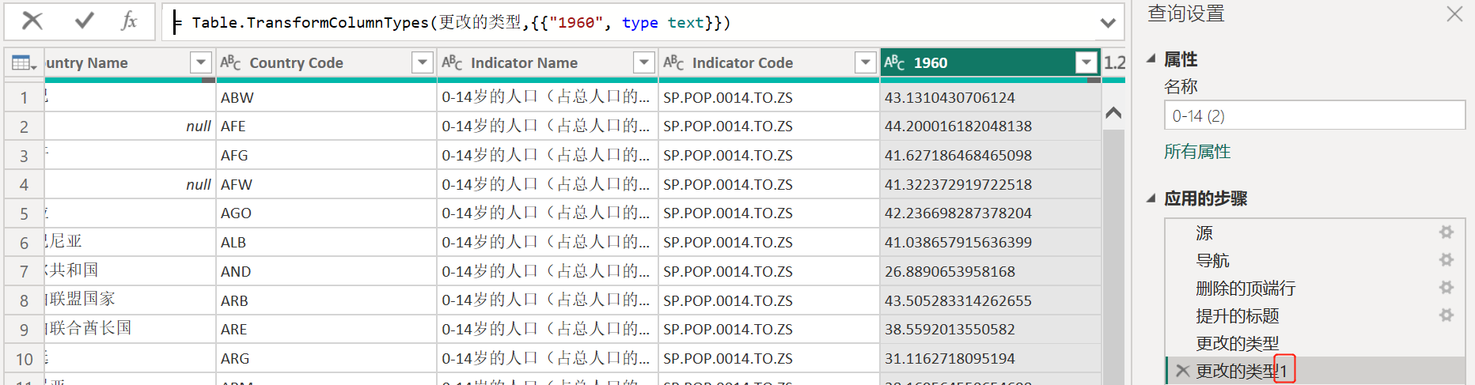Viewport: 1475px width, 385px height.
Task: Confirm the formula with checkmark icon
Action: pos(85,21)
